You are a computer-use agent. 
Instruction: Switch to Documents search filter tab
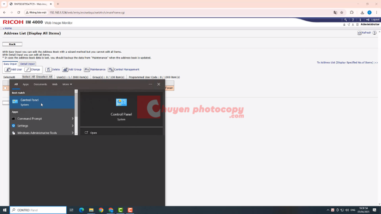tap(40, 84)
